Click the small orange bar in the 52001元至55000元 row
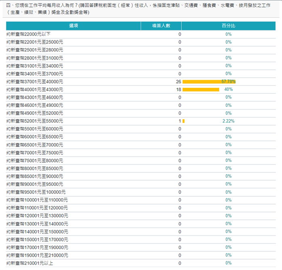Screen dimensions: 282x270 (x=183, y=121)
